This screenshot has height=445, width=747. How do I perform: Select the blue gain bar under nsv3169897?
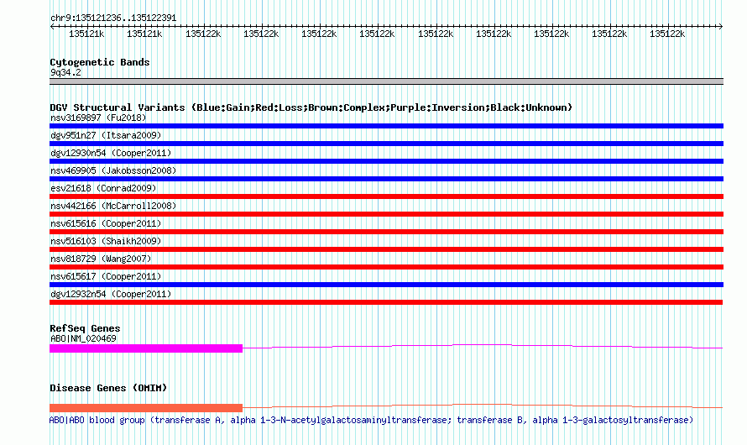[x=386, y=126]
